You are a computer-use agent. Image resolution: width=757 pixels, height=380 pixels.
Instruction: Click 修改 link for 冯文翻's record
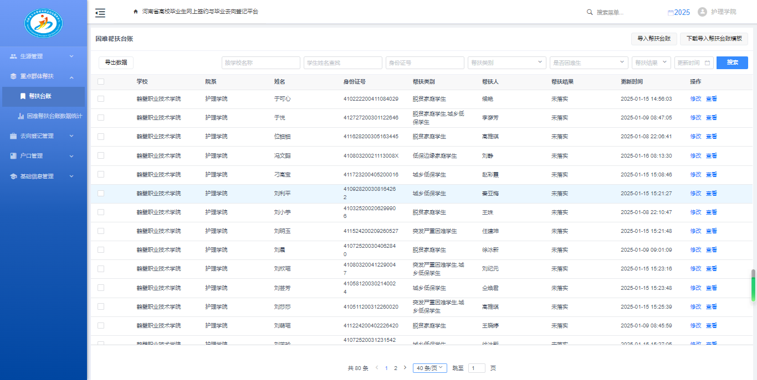[x=695, y=156]
